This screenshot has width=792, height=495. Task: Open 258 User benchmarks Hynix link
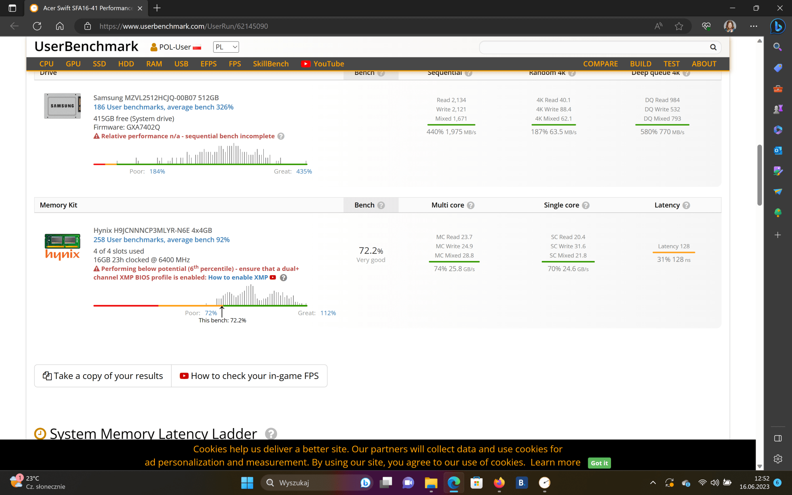[x=162, y=240]
